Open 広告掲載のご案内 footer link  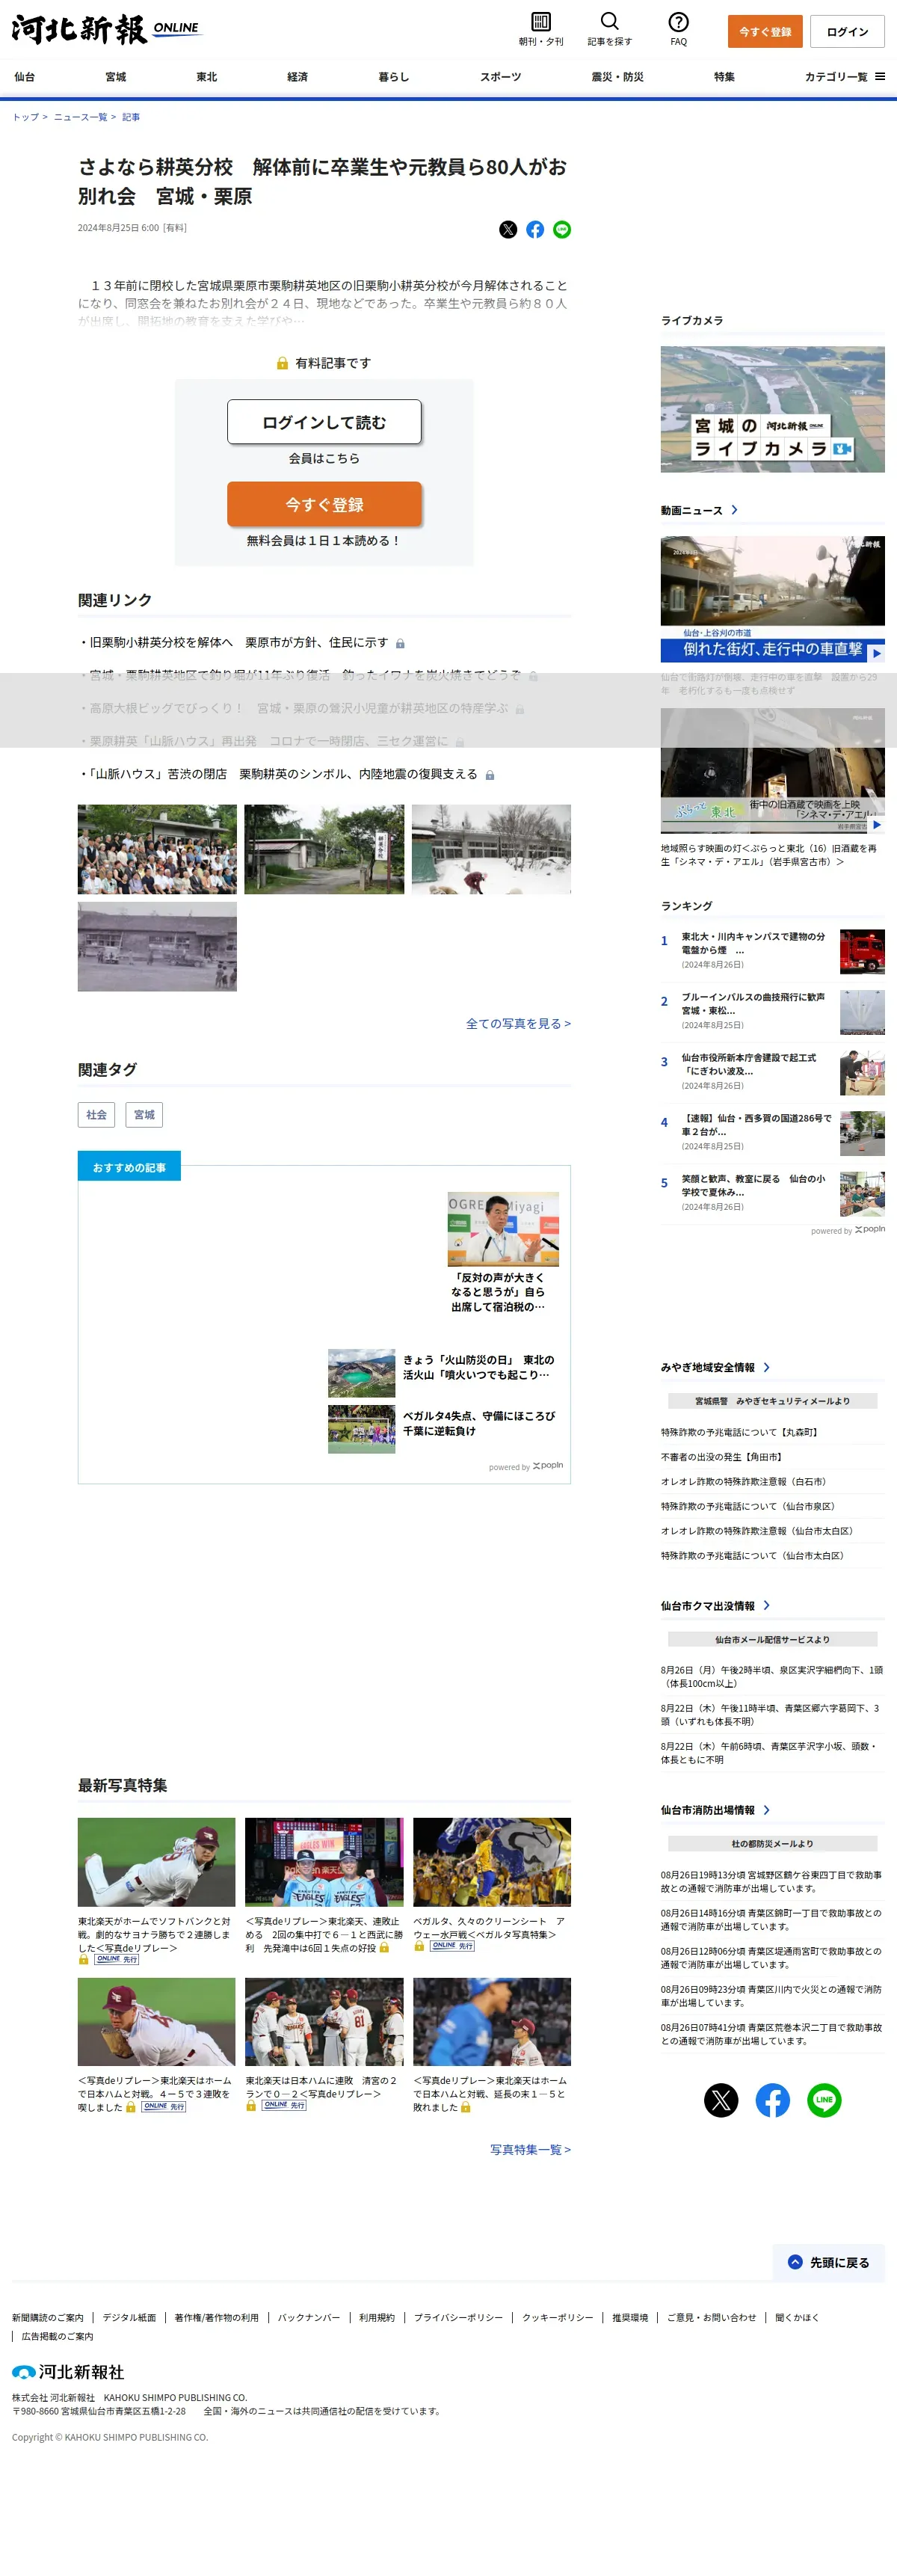(57, 2337)
